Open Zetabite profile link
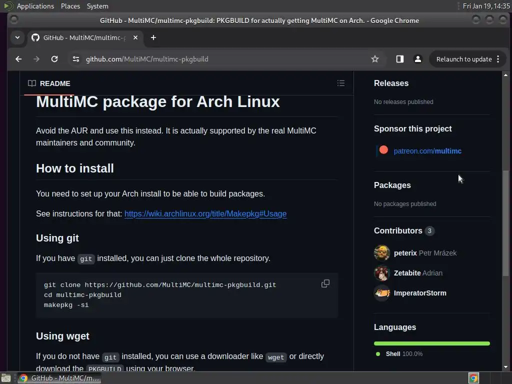This screenshot has height=384, width=512. click(407, 273)
